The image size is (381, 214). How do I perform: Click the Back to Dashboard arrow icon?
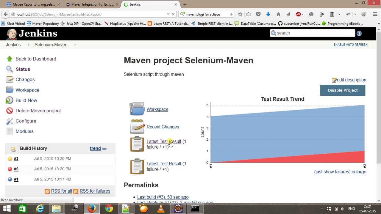pyautogui.click(x=10, y=59)
